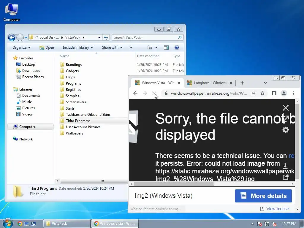Expand the Share with menu
The width and height of the screenshot is (304, 228).
(112, 47)
